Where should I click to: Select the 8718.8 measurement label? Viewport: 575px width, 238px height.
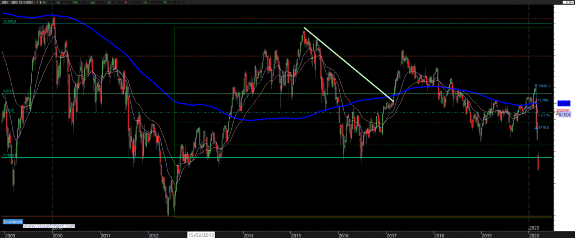pos(543,127)
